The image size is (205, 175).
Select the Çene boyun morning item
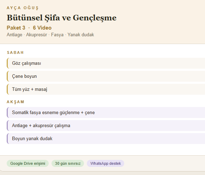106,76
